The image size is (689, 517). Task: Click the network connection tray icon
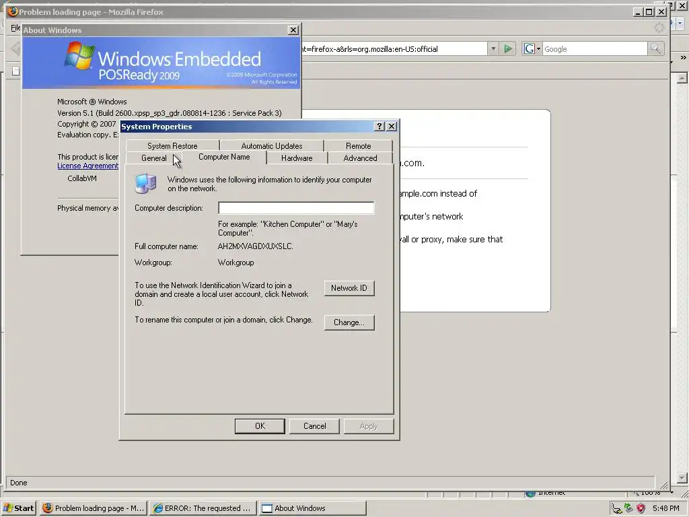click(617, 509)
